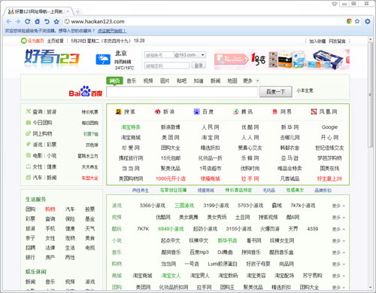Click the icon next to 汽车 | 新闻
The width and height of the screenshot is (376, 293).
click(29, 178)
